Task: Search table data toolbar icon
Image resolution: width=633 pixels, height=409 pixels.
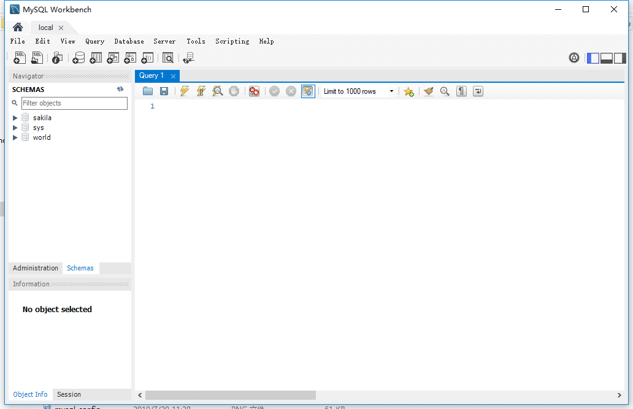Action: 167,58
